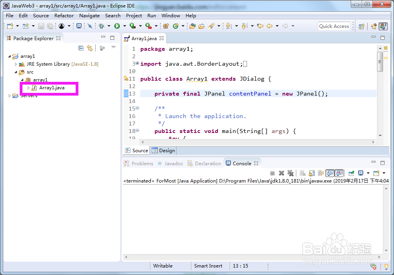Go to Next Annotation icon

pyautogui.click(x=229, y=26)
